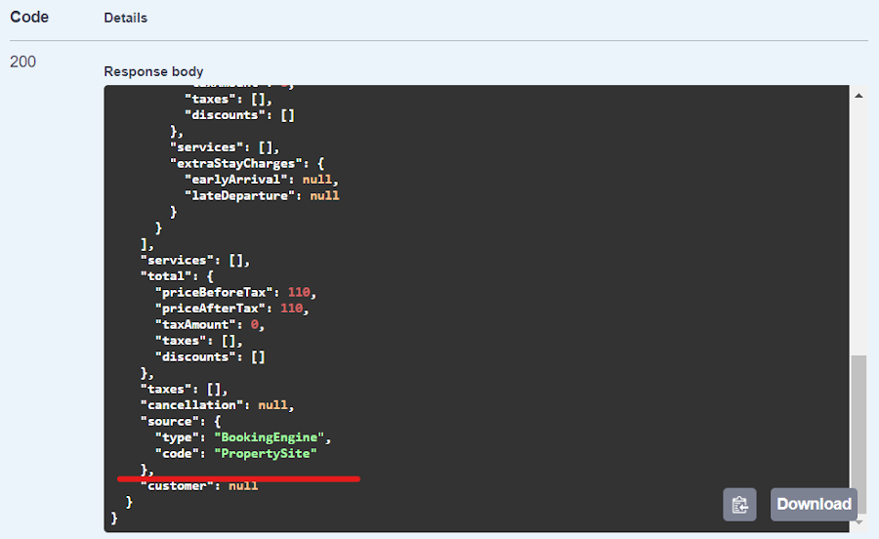Click the scrollbar up arrow
879x539 pixels.
click(858, 96)
